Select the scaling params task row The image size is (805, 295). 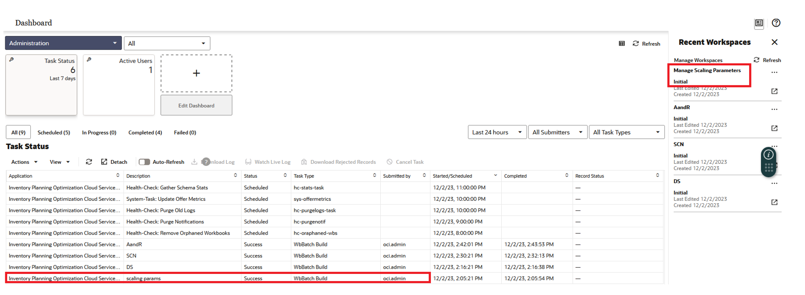tap(335, 279)
